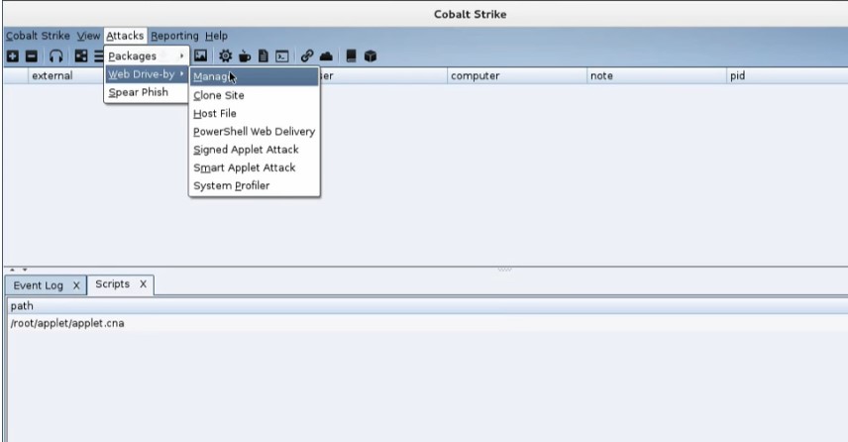Screen dimensions: 848x442
Task: Choose Host File option
Action: pos(255,114)
